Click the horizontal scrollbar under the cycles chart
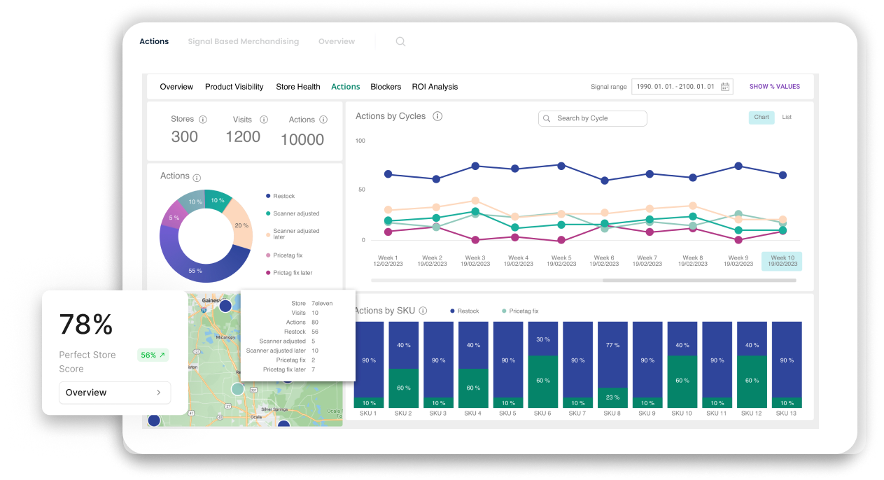Screen dimensions: 884x480 (699, 281)
